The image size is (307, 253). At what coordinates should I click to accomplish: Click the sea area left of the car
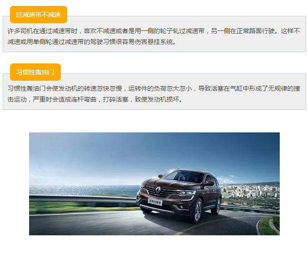tap(83, 190)
